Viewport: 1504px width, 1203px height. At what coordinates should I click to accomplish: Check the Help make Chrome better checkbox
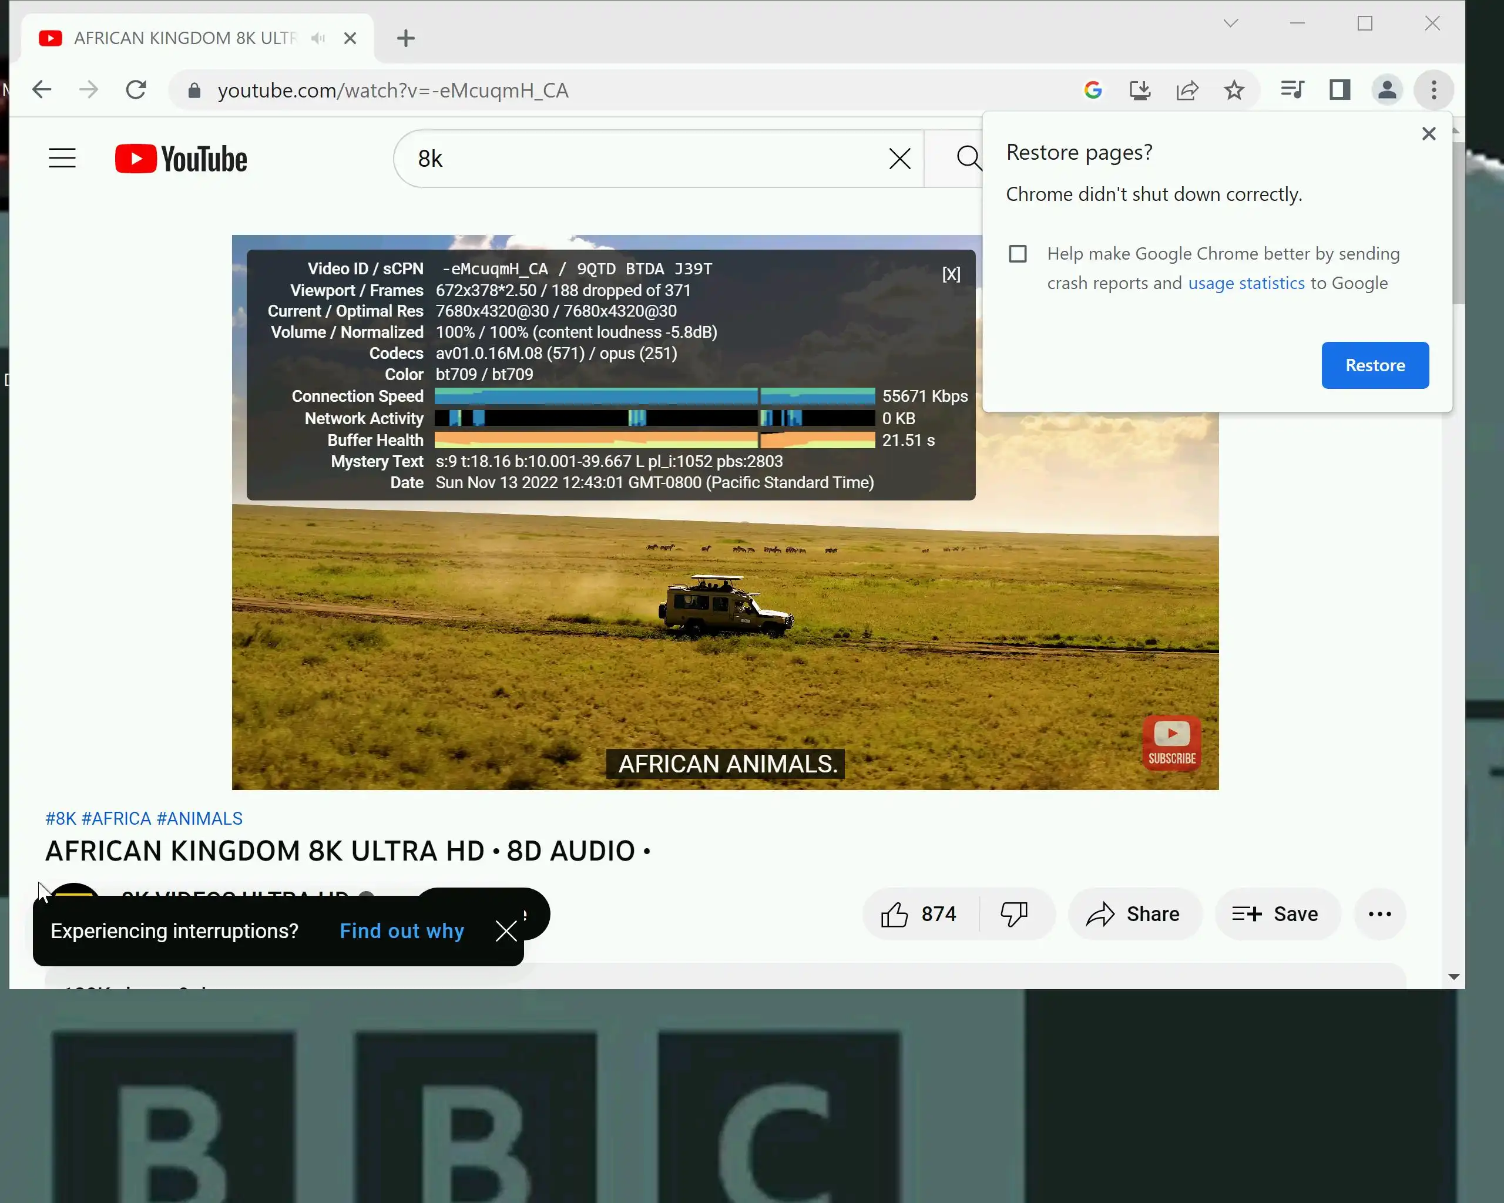coord(1018,254)
